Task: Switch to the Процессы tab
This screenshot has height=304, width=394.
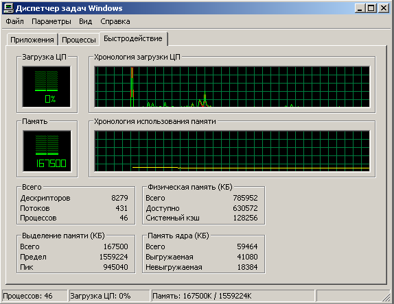Action: [79, 40]
